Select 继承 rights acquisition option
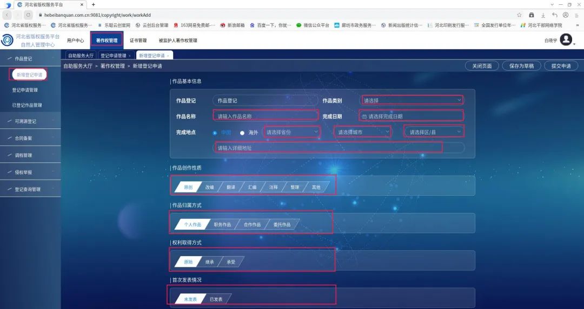584x309 pixels. [x=210, y=262]
